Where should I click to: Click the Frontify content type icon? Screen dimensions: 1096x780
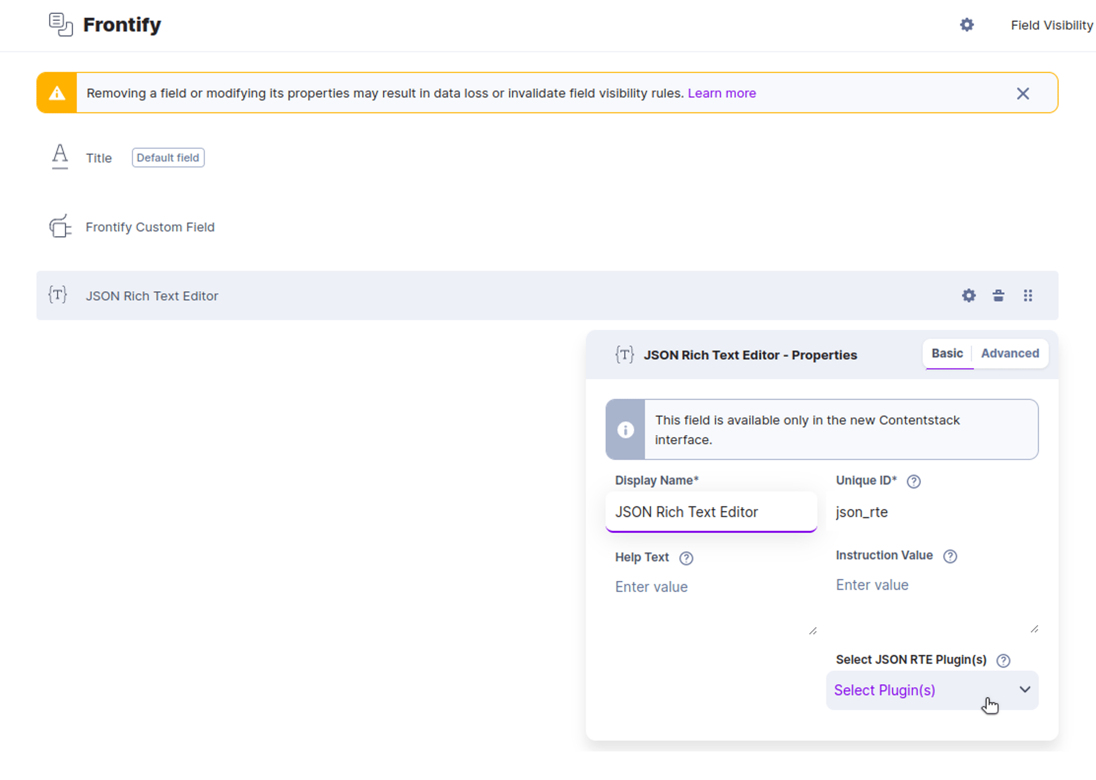coord(60,25)
